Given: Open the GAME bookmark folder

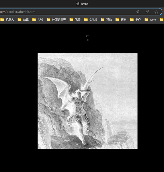Looking at the screenshot, I should [91, 20].
